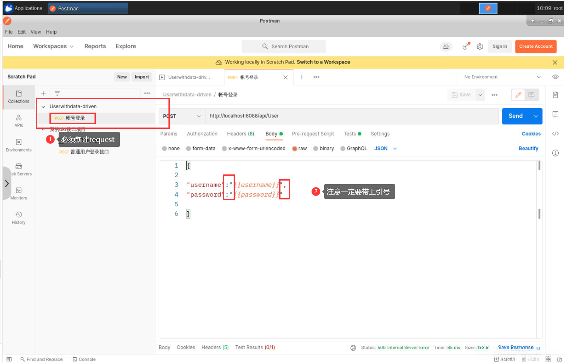Open the Workspaces dropdown

[x=53, y=46]
